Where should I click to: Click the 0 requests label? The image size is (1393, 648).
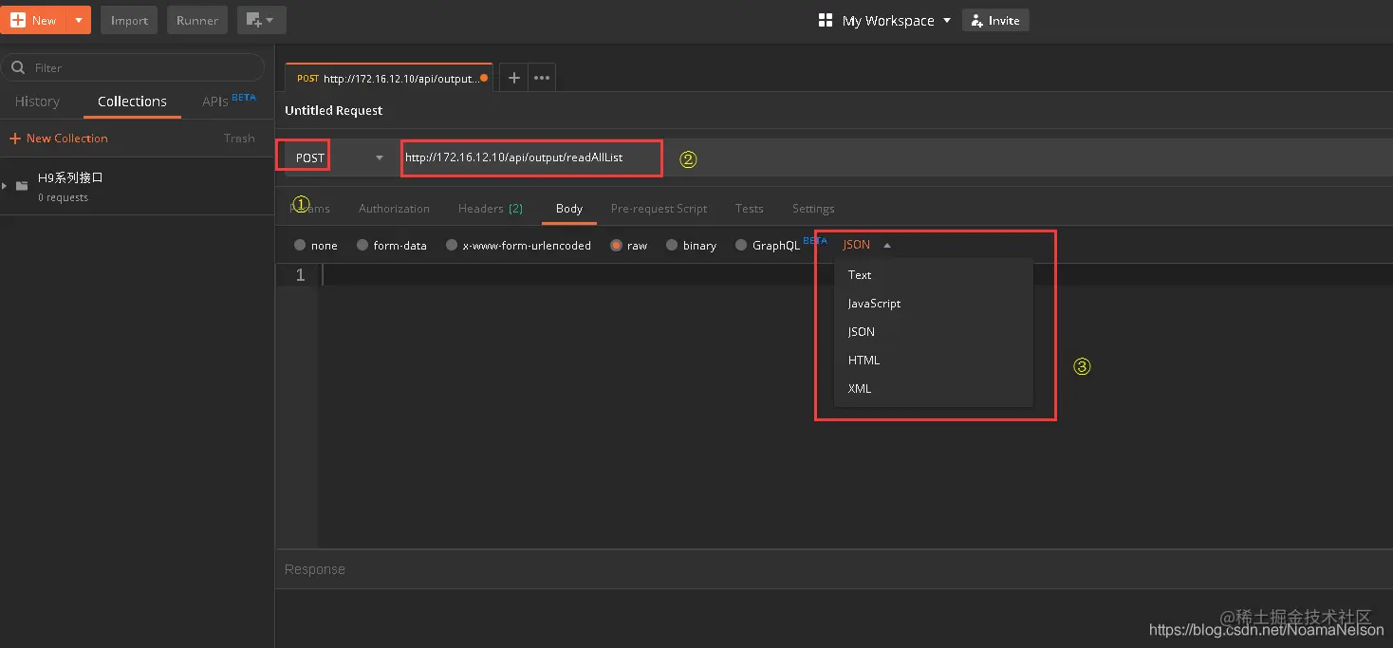click(63, 197)
